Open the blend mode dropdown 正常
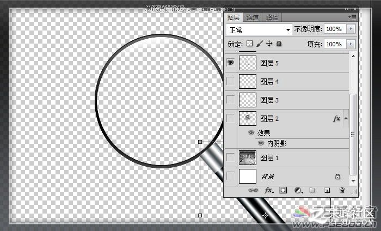Screen dimensions: 381x231 (259, 30)
